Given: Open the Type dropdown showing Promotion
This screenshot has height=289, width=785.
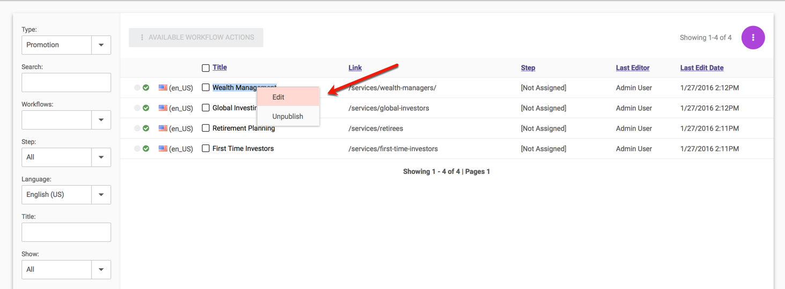Looking at the screenshot, I should click(101, 45).
